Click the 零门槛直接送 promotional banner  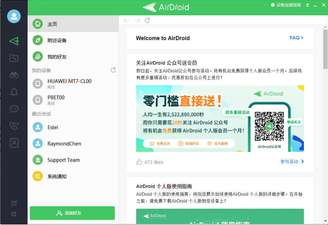[220, 119]
